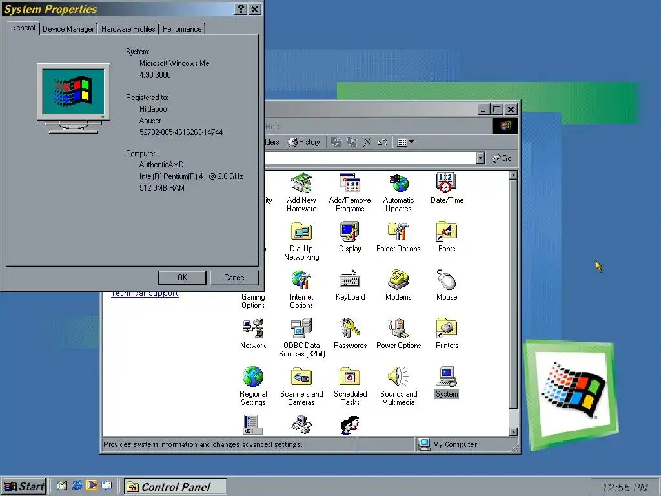
Task: Click the taskbar clock showing 12:55 PM
Action: tap(625, 488)
